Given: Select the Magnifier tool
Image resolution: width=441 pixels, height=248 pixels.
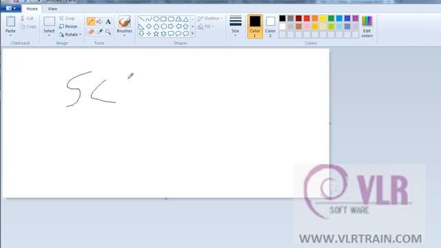Looking at the screenshot, I should click(x=108, y=32).
